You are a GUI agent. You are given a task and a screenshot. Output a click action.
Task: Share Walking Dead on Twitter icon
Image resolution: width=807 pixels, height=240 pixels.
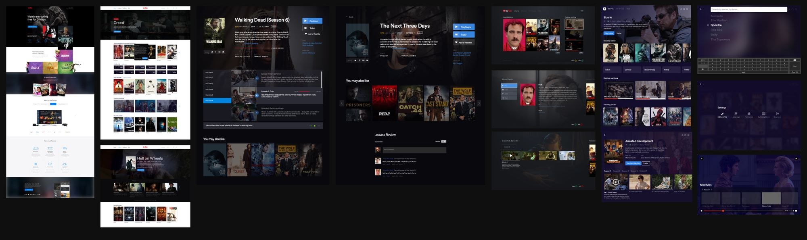coord(212,52)
